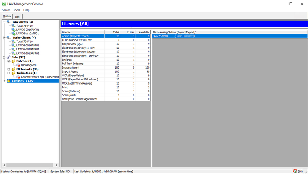308x174 pixels.
Task: Click the ED Imports folder icon
Action: click(13, 69)
